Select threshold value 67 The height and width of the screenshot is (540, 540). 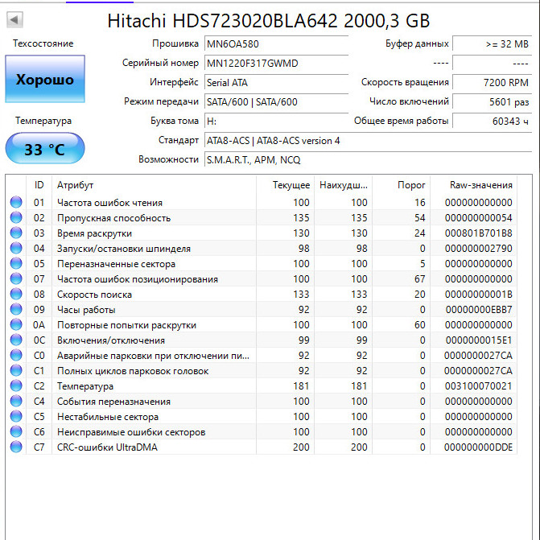pos(420,279)
